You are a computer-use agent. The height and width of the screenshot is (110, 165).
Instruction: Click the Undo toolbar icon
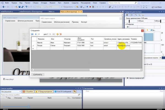point(26,7)
